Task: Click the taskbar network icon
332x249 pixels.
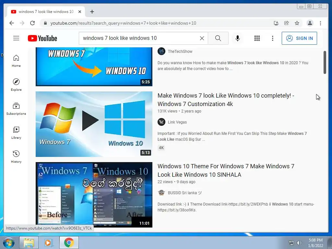Action: coord(291,243)
